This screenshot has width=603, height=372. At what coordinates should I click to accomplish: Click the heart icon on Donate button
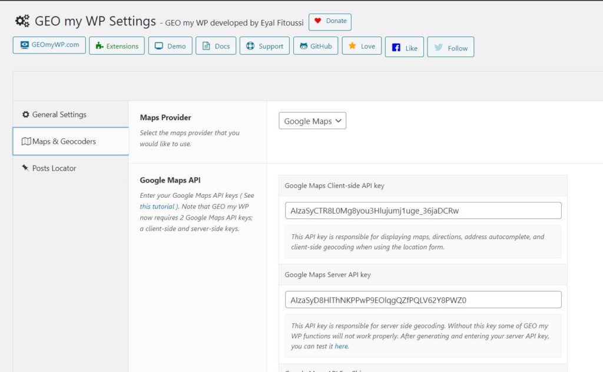coord(318,21)
